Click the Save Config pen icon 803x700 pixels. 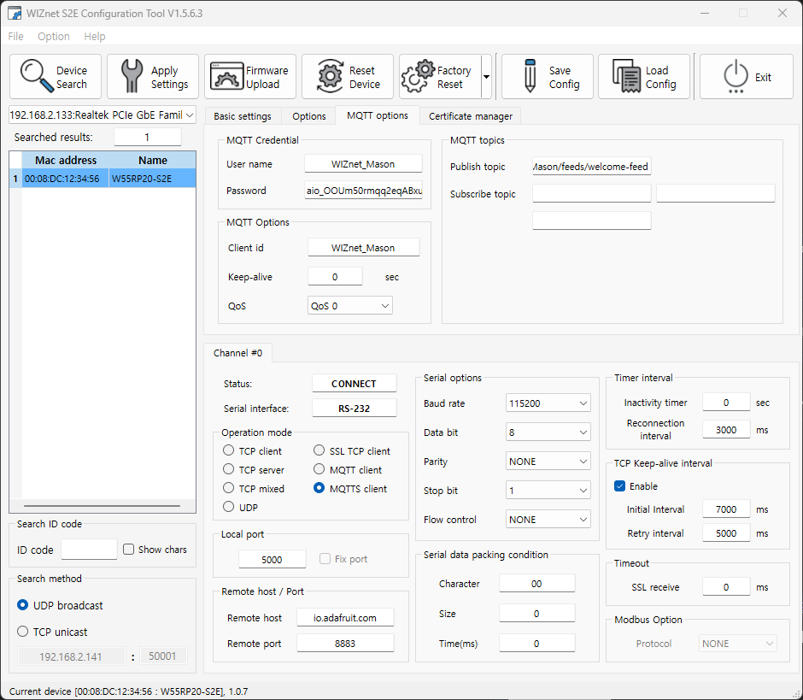(530, 76)
